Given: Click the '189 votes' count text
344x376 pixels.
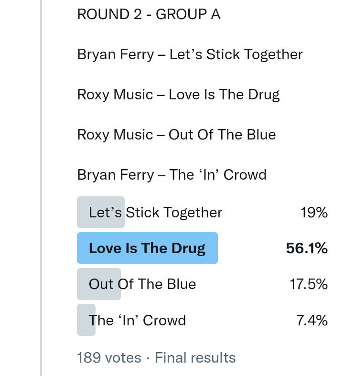Looking at the screenshot, I should coord(109,358).
